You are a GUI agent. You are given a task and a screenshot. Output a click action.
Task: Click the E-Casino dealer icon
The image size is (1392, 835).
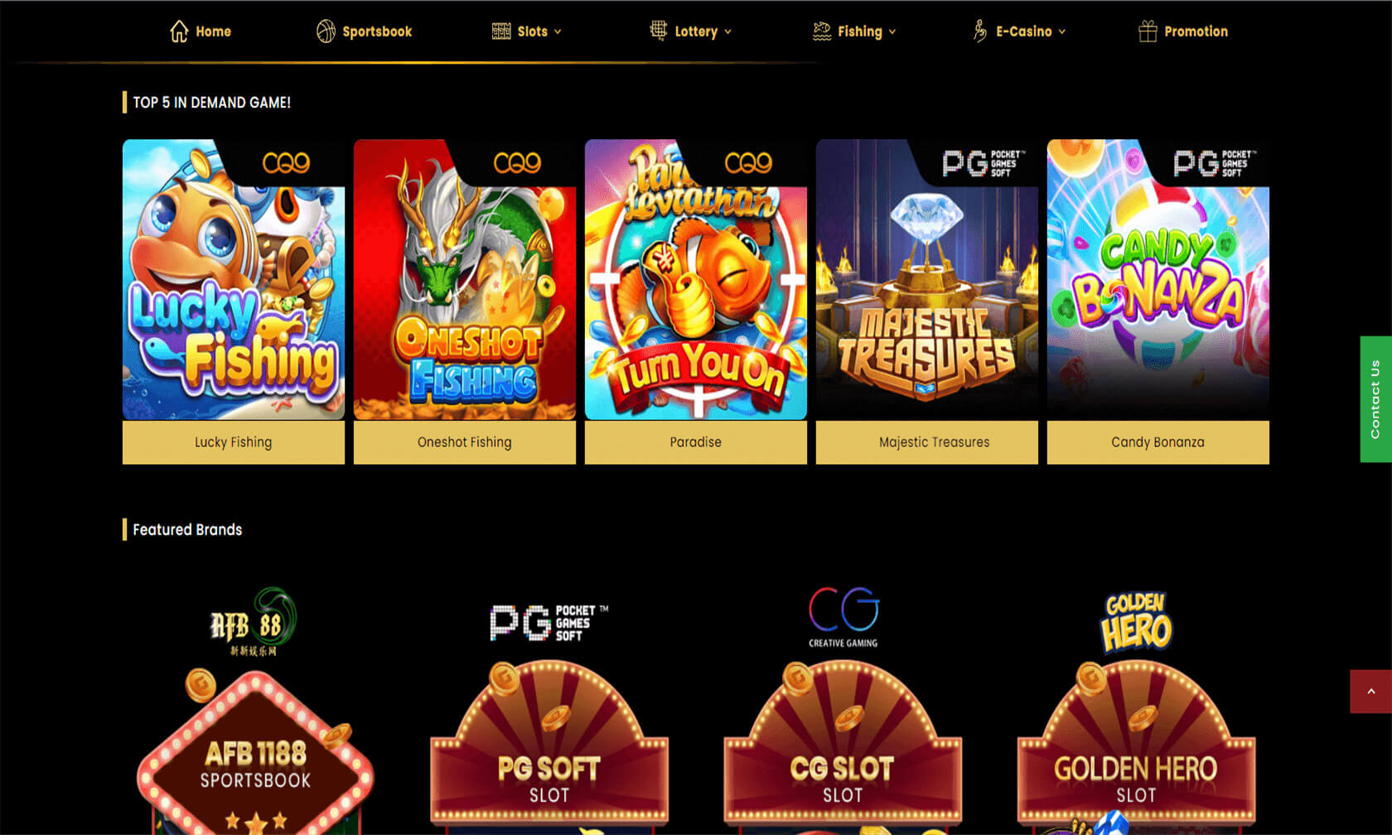pos(979,31)
